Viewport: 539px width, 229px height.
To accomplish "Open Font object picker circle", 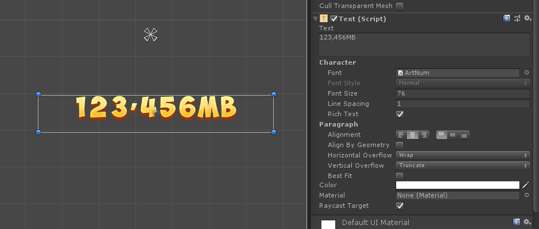I will (526, 73).
